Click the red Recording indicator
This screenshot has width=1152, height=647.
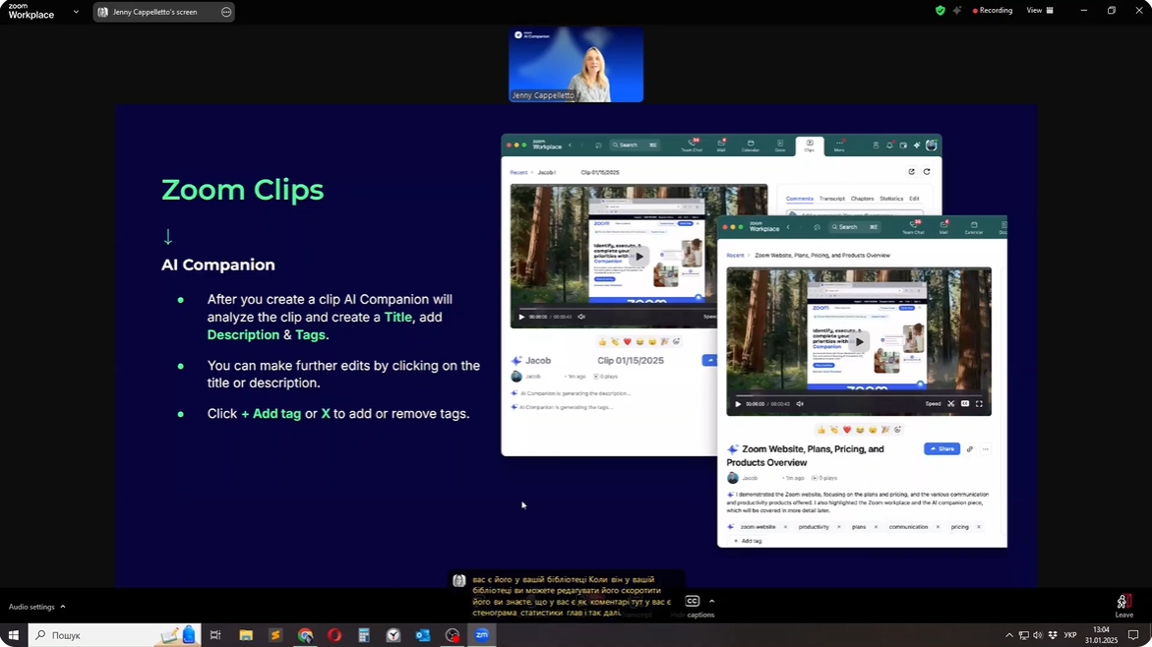[x=993, y=10]
